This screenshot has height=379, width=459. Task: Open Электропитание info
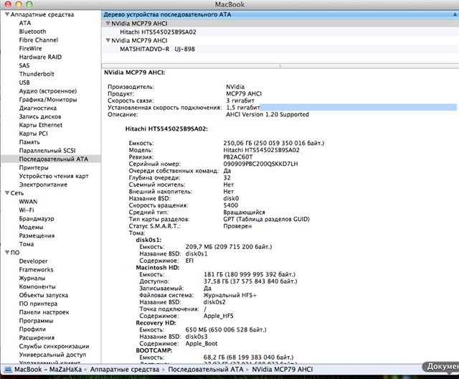coord(43,184)
